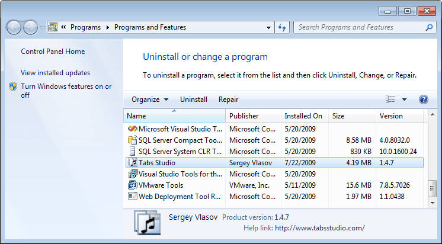The image size is (442, 244).
Task: Click the VMware Tools icon
Action: click(133, 185)
